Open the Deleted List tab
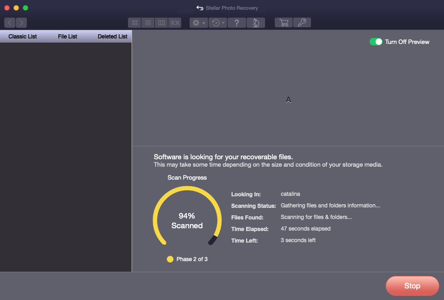Screen dimensions: 444x300 click(113, 37)
